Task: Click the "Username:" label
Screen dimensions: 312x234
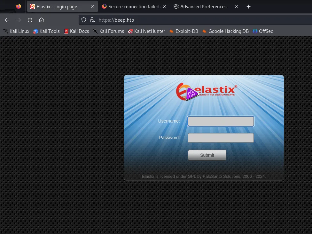Action: point(169,121)
